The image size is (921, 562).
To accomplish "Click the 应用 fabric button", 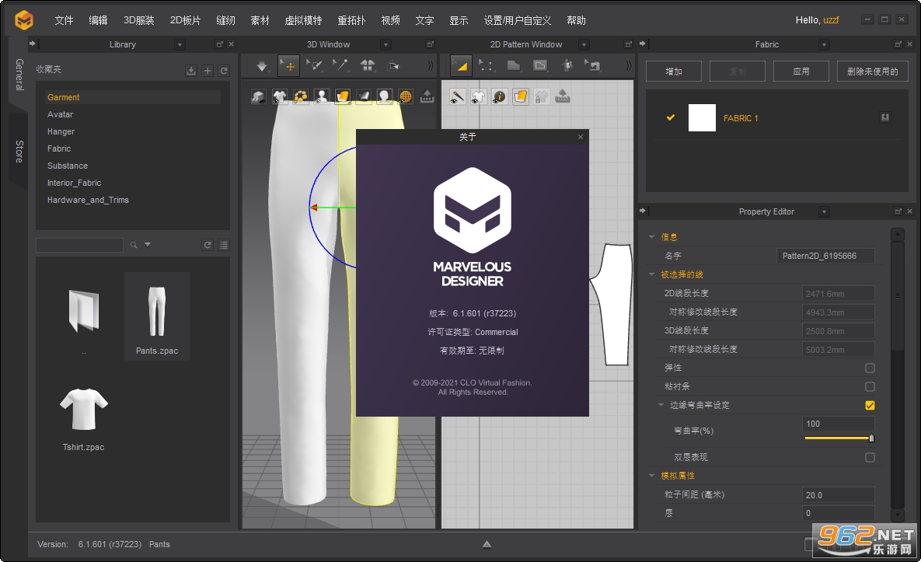I will pos(801,71).
